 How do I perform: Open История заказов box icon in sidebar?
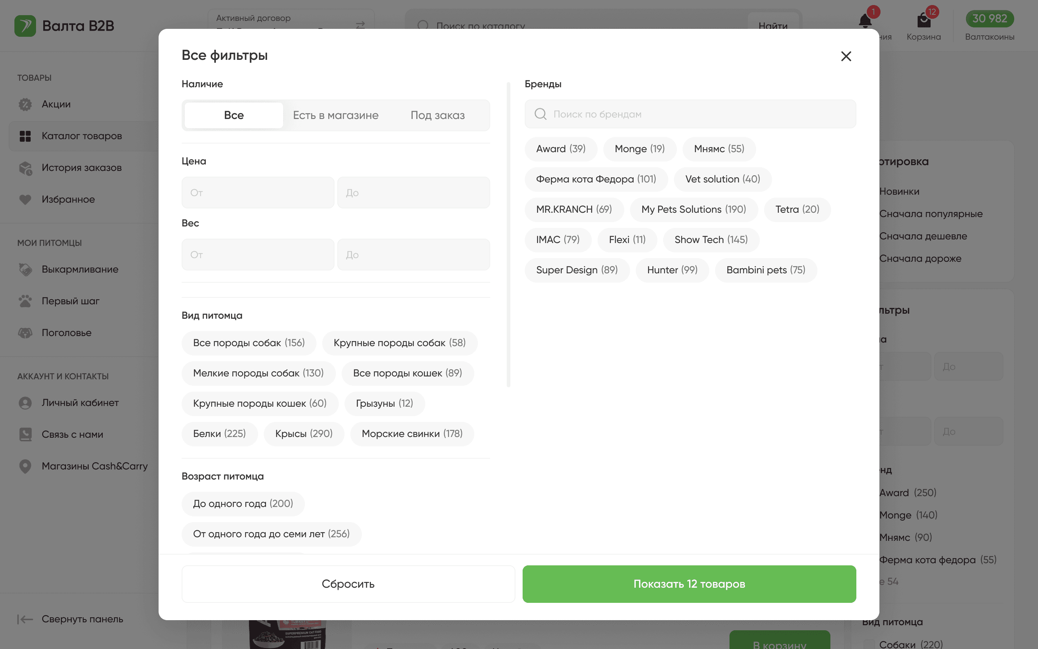pos(25,168)
